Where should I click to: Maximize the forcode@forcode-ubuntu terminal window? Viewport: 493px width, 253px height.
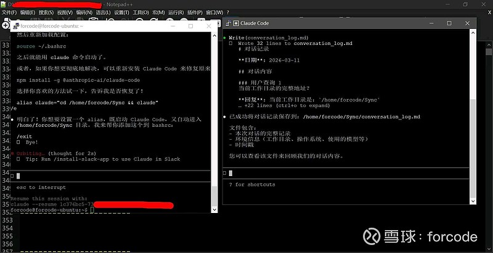point(190,26)
